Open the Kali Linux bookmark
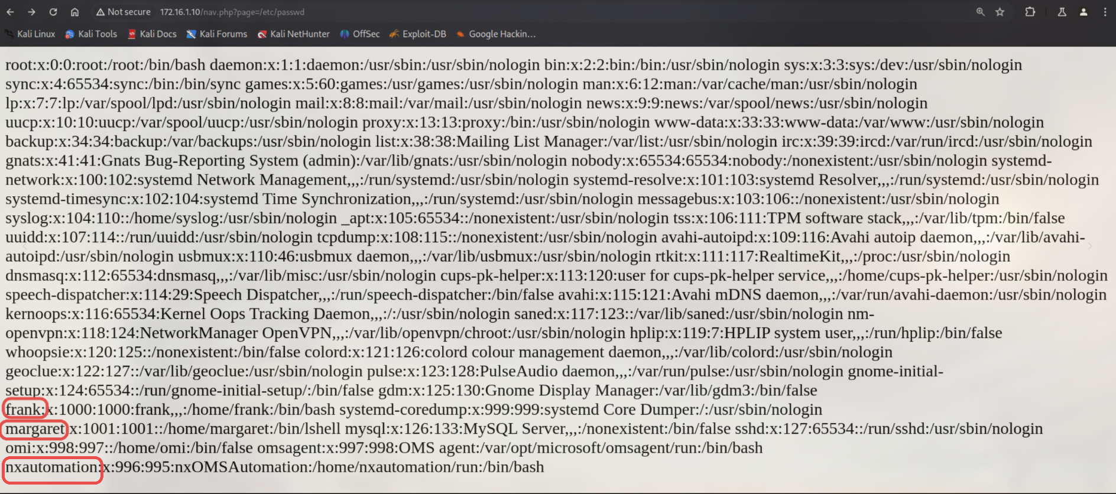Screen dimensions: 1116x494 (x=30, y=34)
